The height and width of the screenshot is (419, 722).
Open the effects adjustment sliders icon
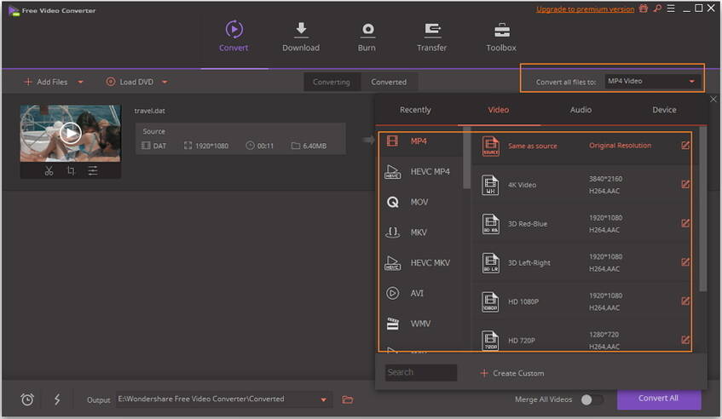point(92,170)
